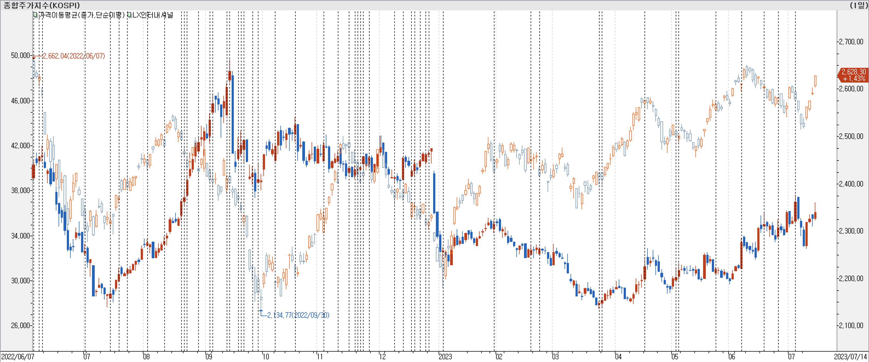Screen dimensions: 869x362
Task: Click the 10 month label on time axis
Action: [x=266, y=357]
